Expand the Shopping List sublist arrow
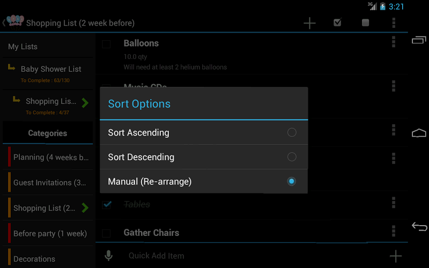 click(x=85, y=102)
